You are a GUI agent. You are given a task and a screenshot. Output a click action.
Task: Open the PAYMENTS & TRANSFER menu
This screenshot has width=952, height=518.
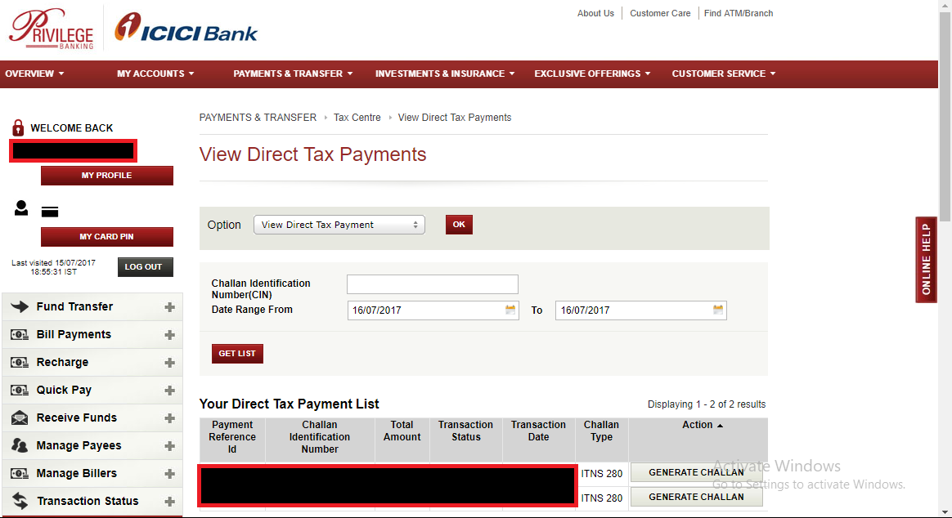pos(293,74)
